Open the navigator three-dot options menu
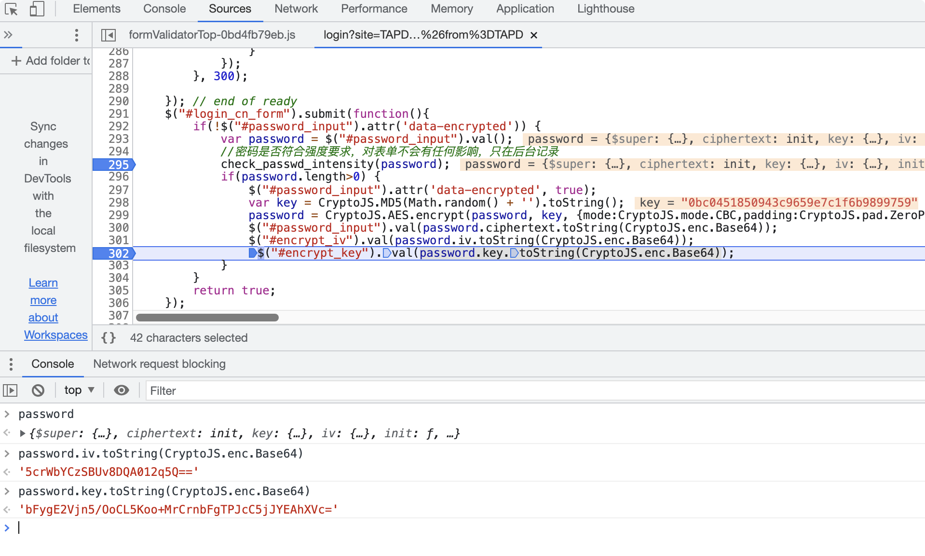The image size is (925, 556). click(76, 35)
